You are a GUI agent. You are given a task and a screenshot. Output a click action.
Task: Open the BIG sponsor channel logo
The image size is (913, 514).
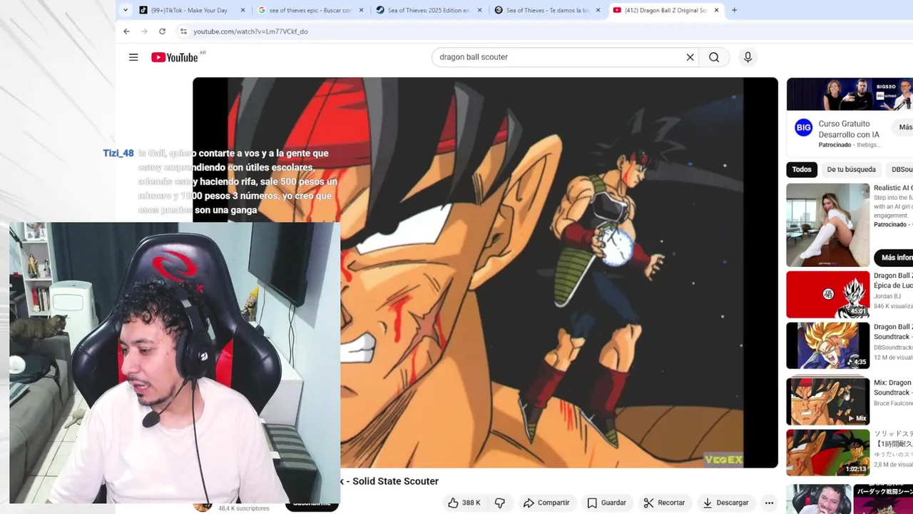pos(804,128)
